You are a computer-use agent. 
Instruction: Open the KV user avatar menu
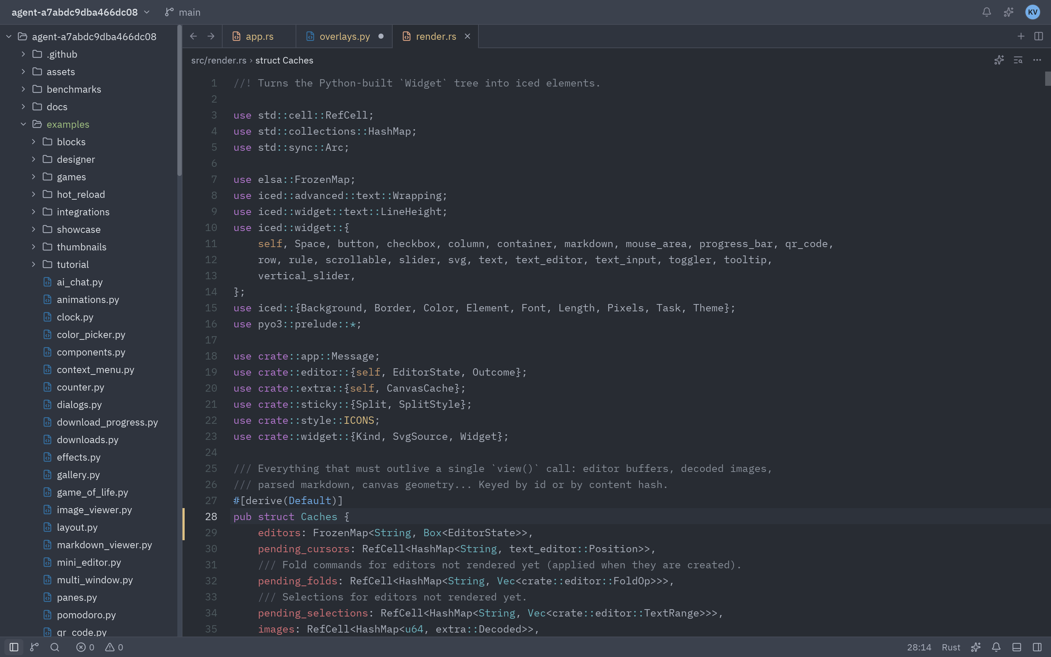click(x=1032, y=12)
